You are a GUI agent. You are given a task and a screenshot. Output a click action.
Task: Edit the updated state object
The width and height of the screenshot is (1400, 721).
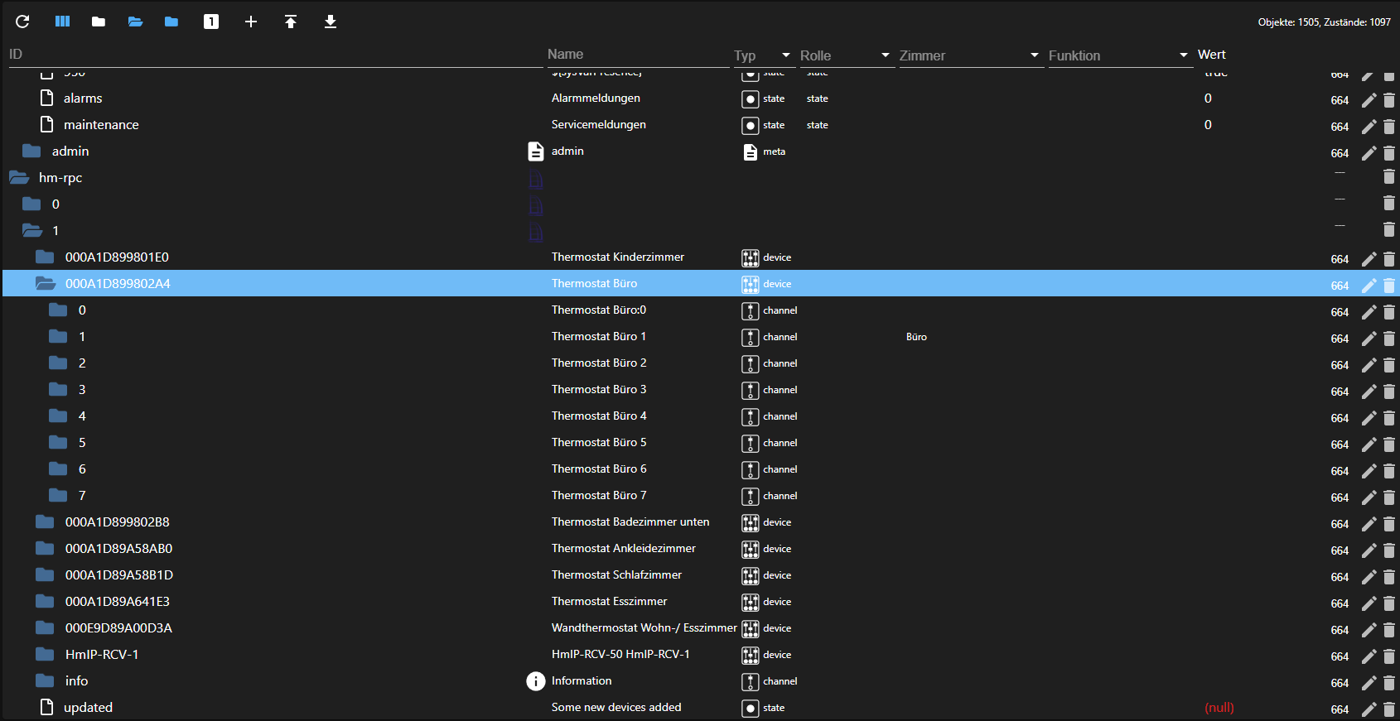point(1369,709)
